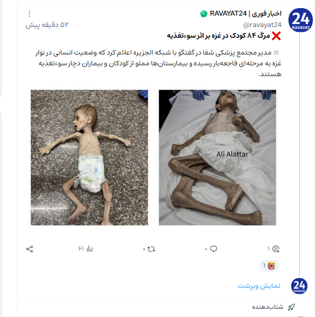Click the شتاب‌دهنده label
315x317 pixels.
[x=267, y=307]
